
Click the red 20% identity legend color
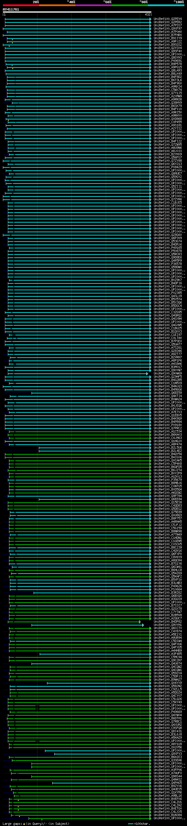(21, 6)
